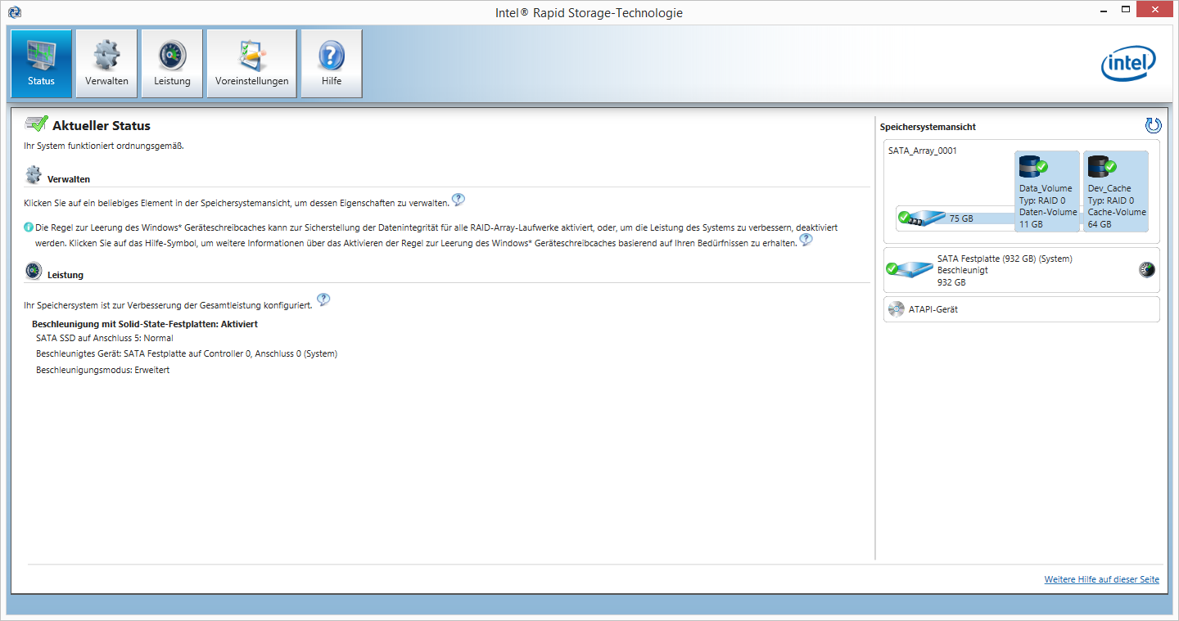Click the acceleration gauge icon on SATA Festplatte

click(x=1147, y=270)
